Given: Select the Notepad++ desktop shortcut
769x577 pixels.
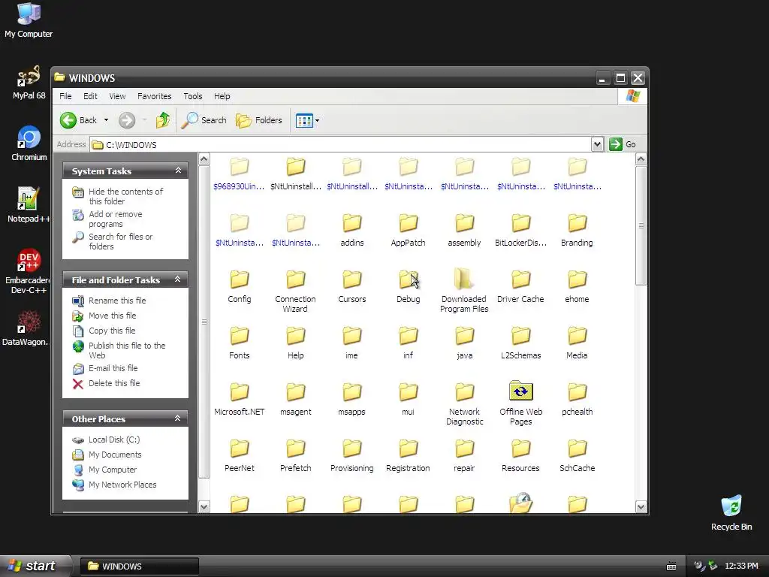Looking at the screenshot, I should point(28,204).
